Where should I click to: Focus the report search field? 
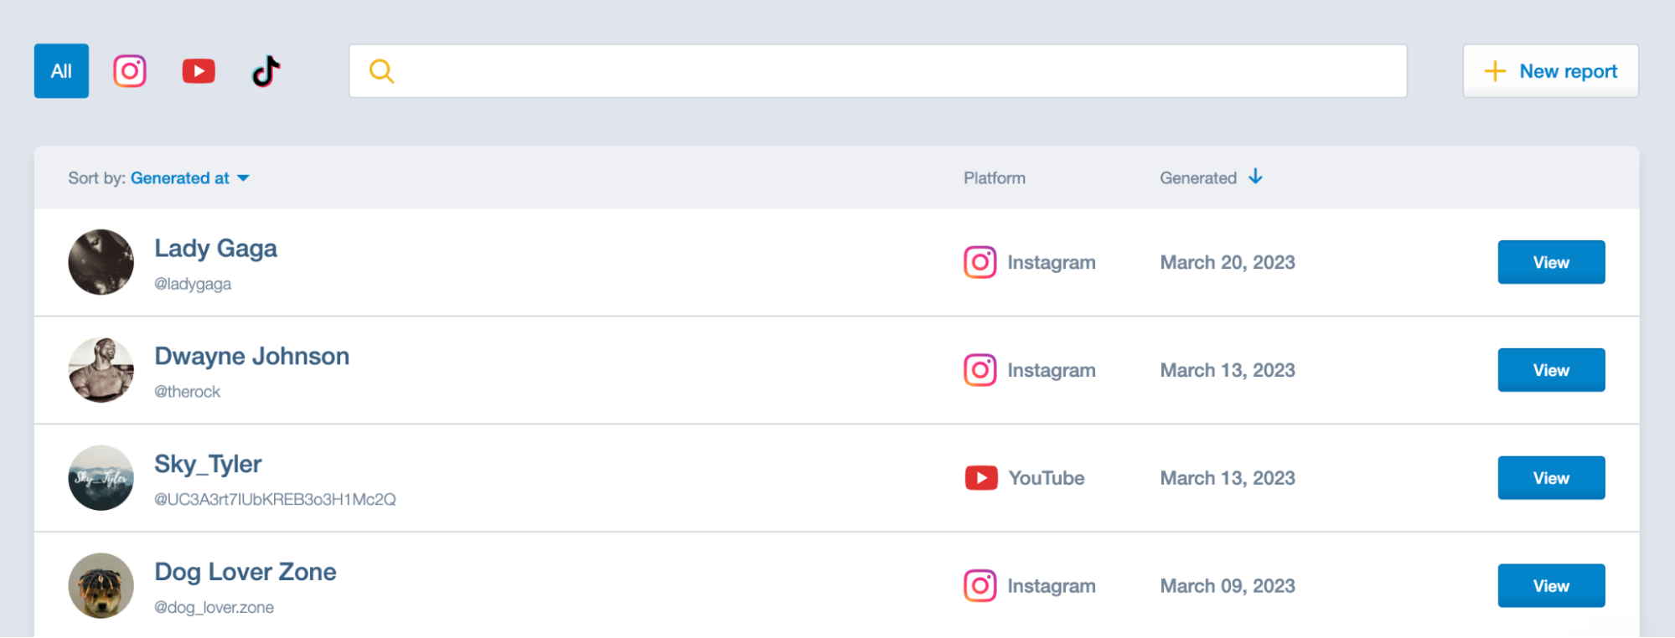tap(878, 71)
